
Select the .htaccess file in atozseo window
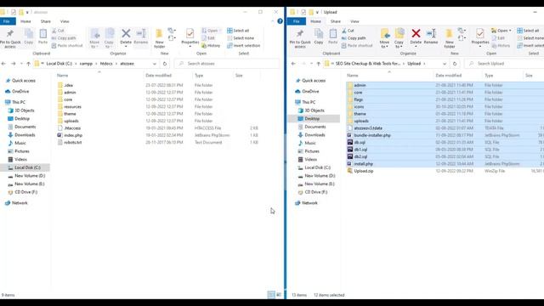pos(71,128)
